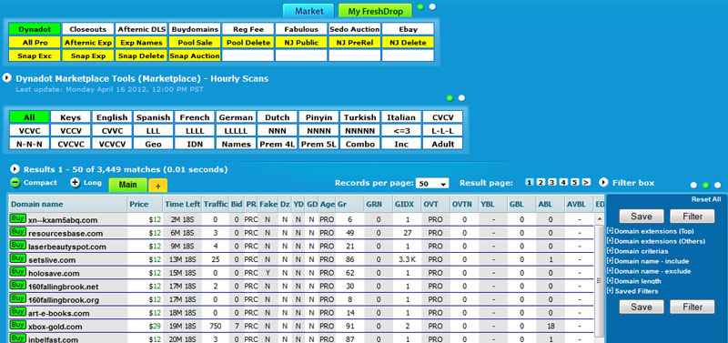The width and height of the screenshot is (728, 343).
Task: Click arrow icon beside Filter box
Action: 603,182
